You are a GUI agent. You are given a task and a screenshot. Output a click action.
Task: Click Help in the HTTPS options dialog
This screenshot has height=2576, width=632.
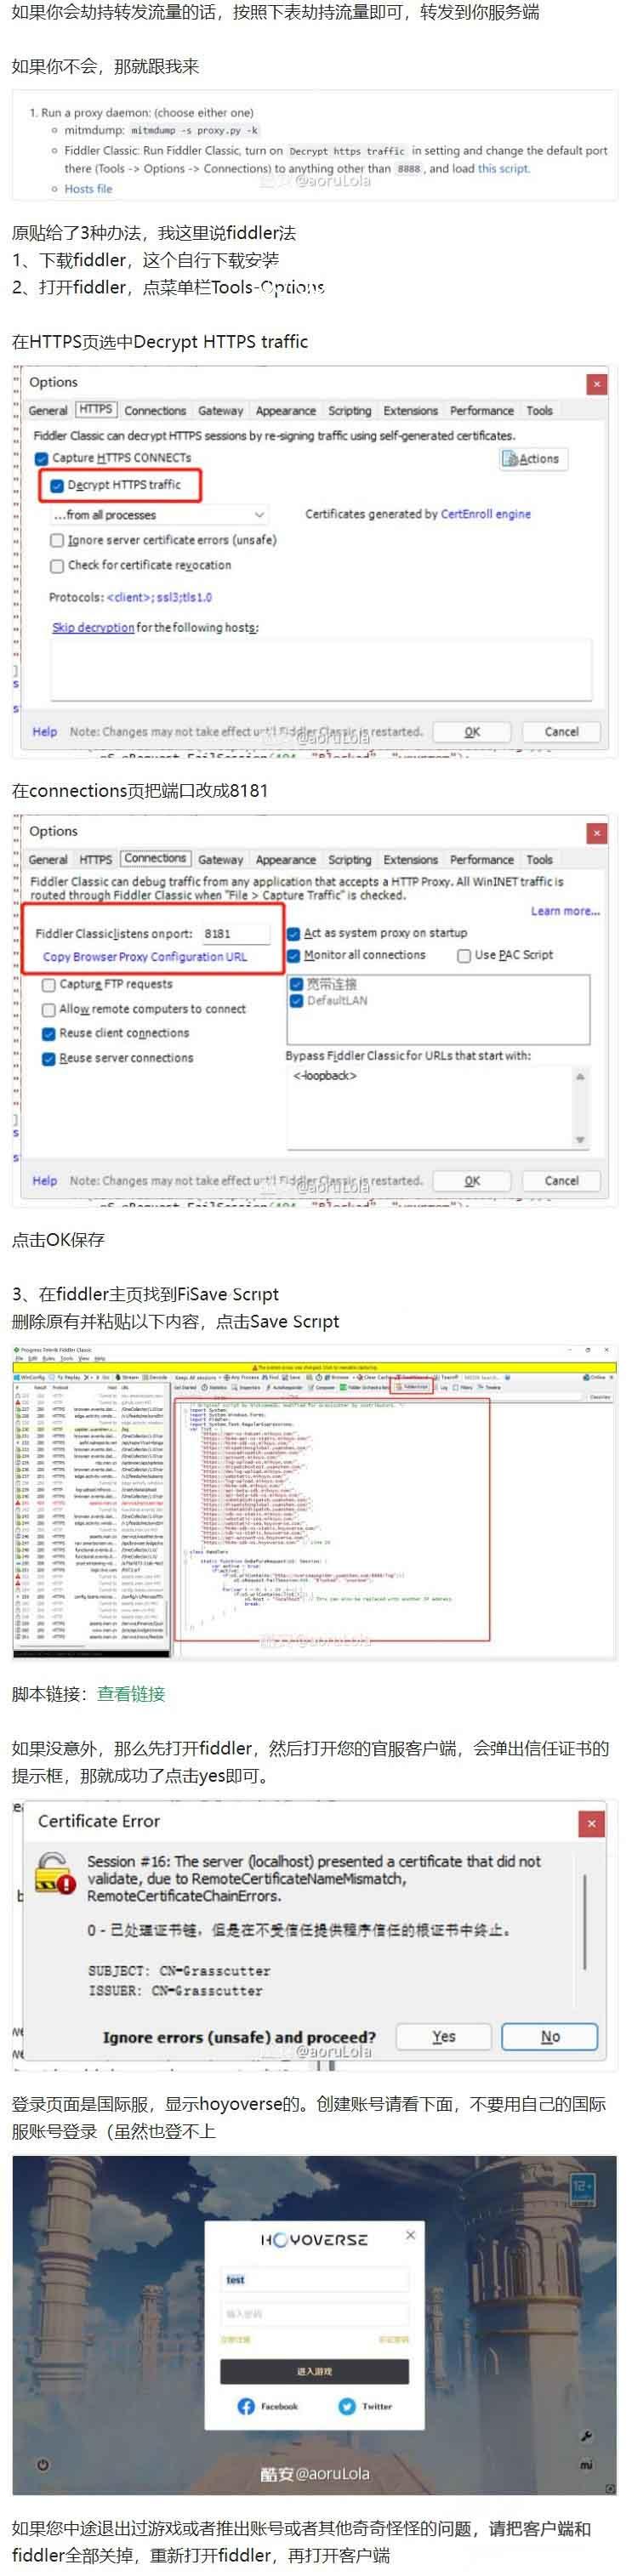pyautogui.click(x=44, y=732)
